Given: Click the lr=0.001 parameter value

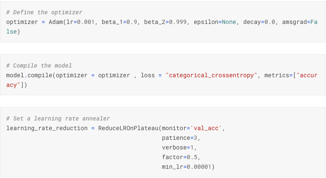Looking at the screenshot, I should tap(80, 22).
